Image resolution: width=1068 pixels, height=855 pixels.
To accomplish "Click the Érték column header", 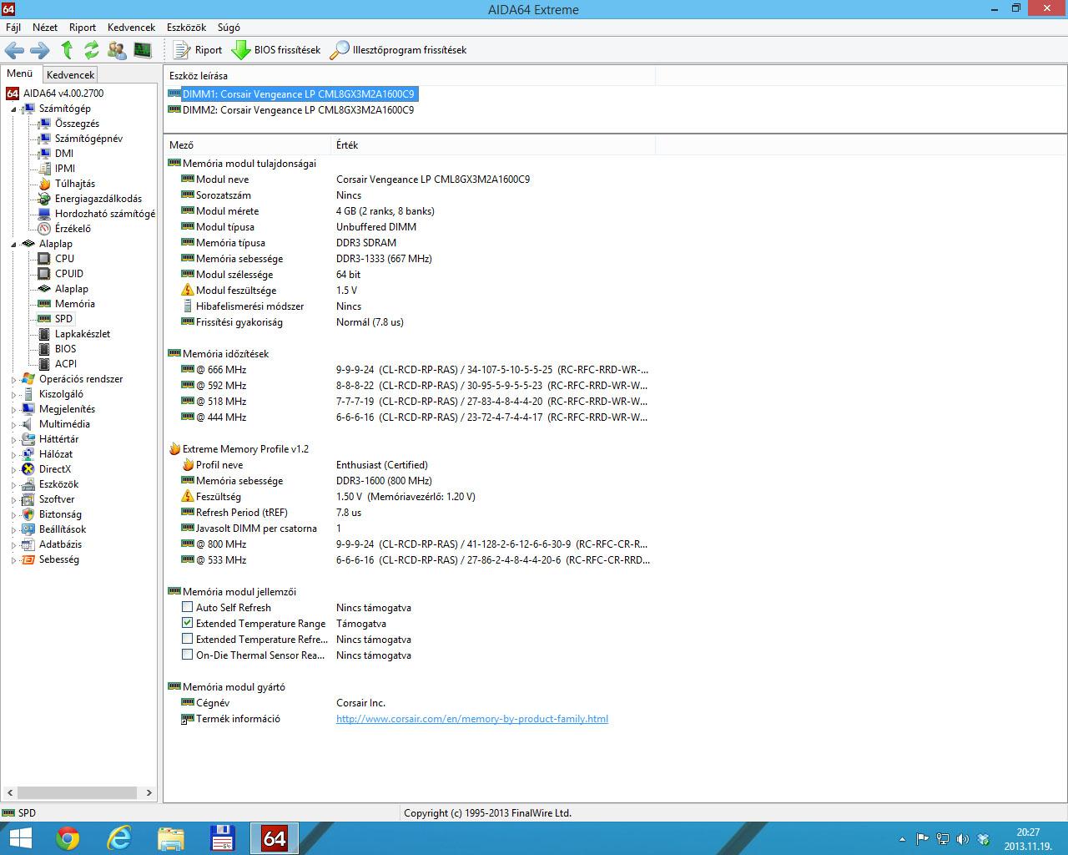I will [x=493, y=145].
